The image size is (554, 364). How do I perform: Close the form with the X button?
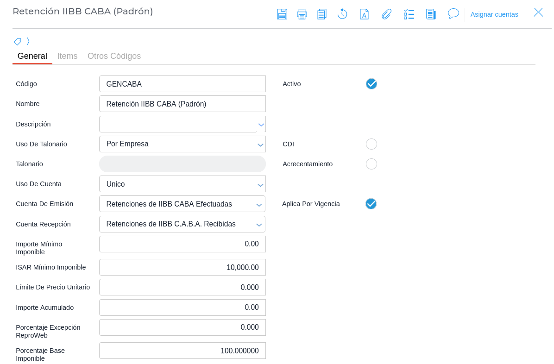tap(538, 13)
